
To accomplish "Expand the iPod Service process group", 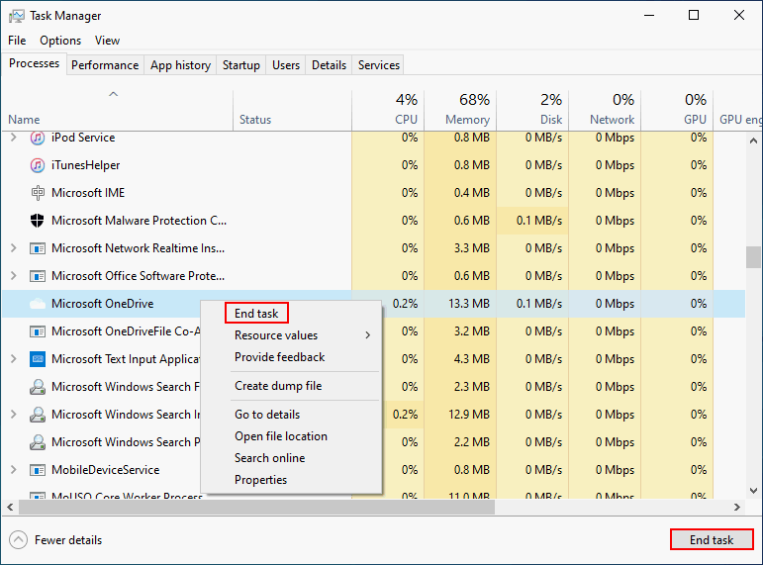I will (14, 138).
